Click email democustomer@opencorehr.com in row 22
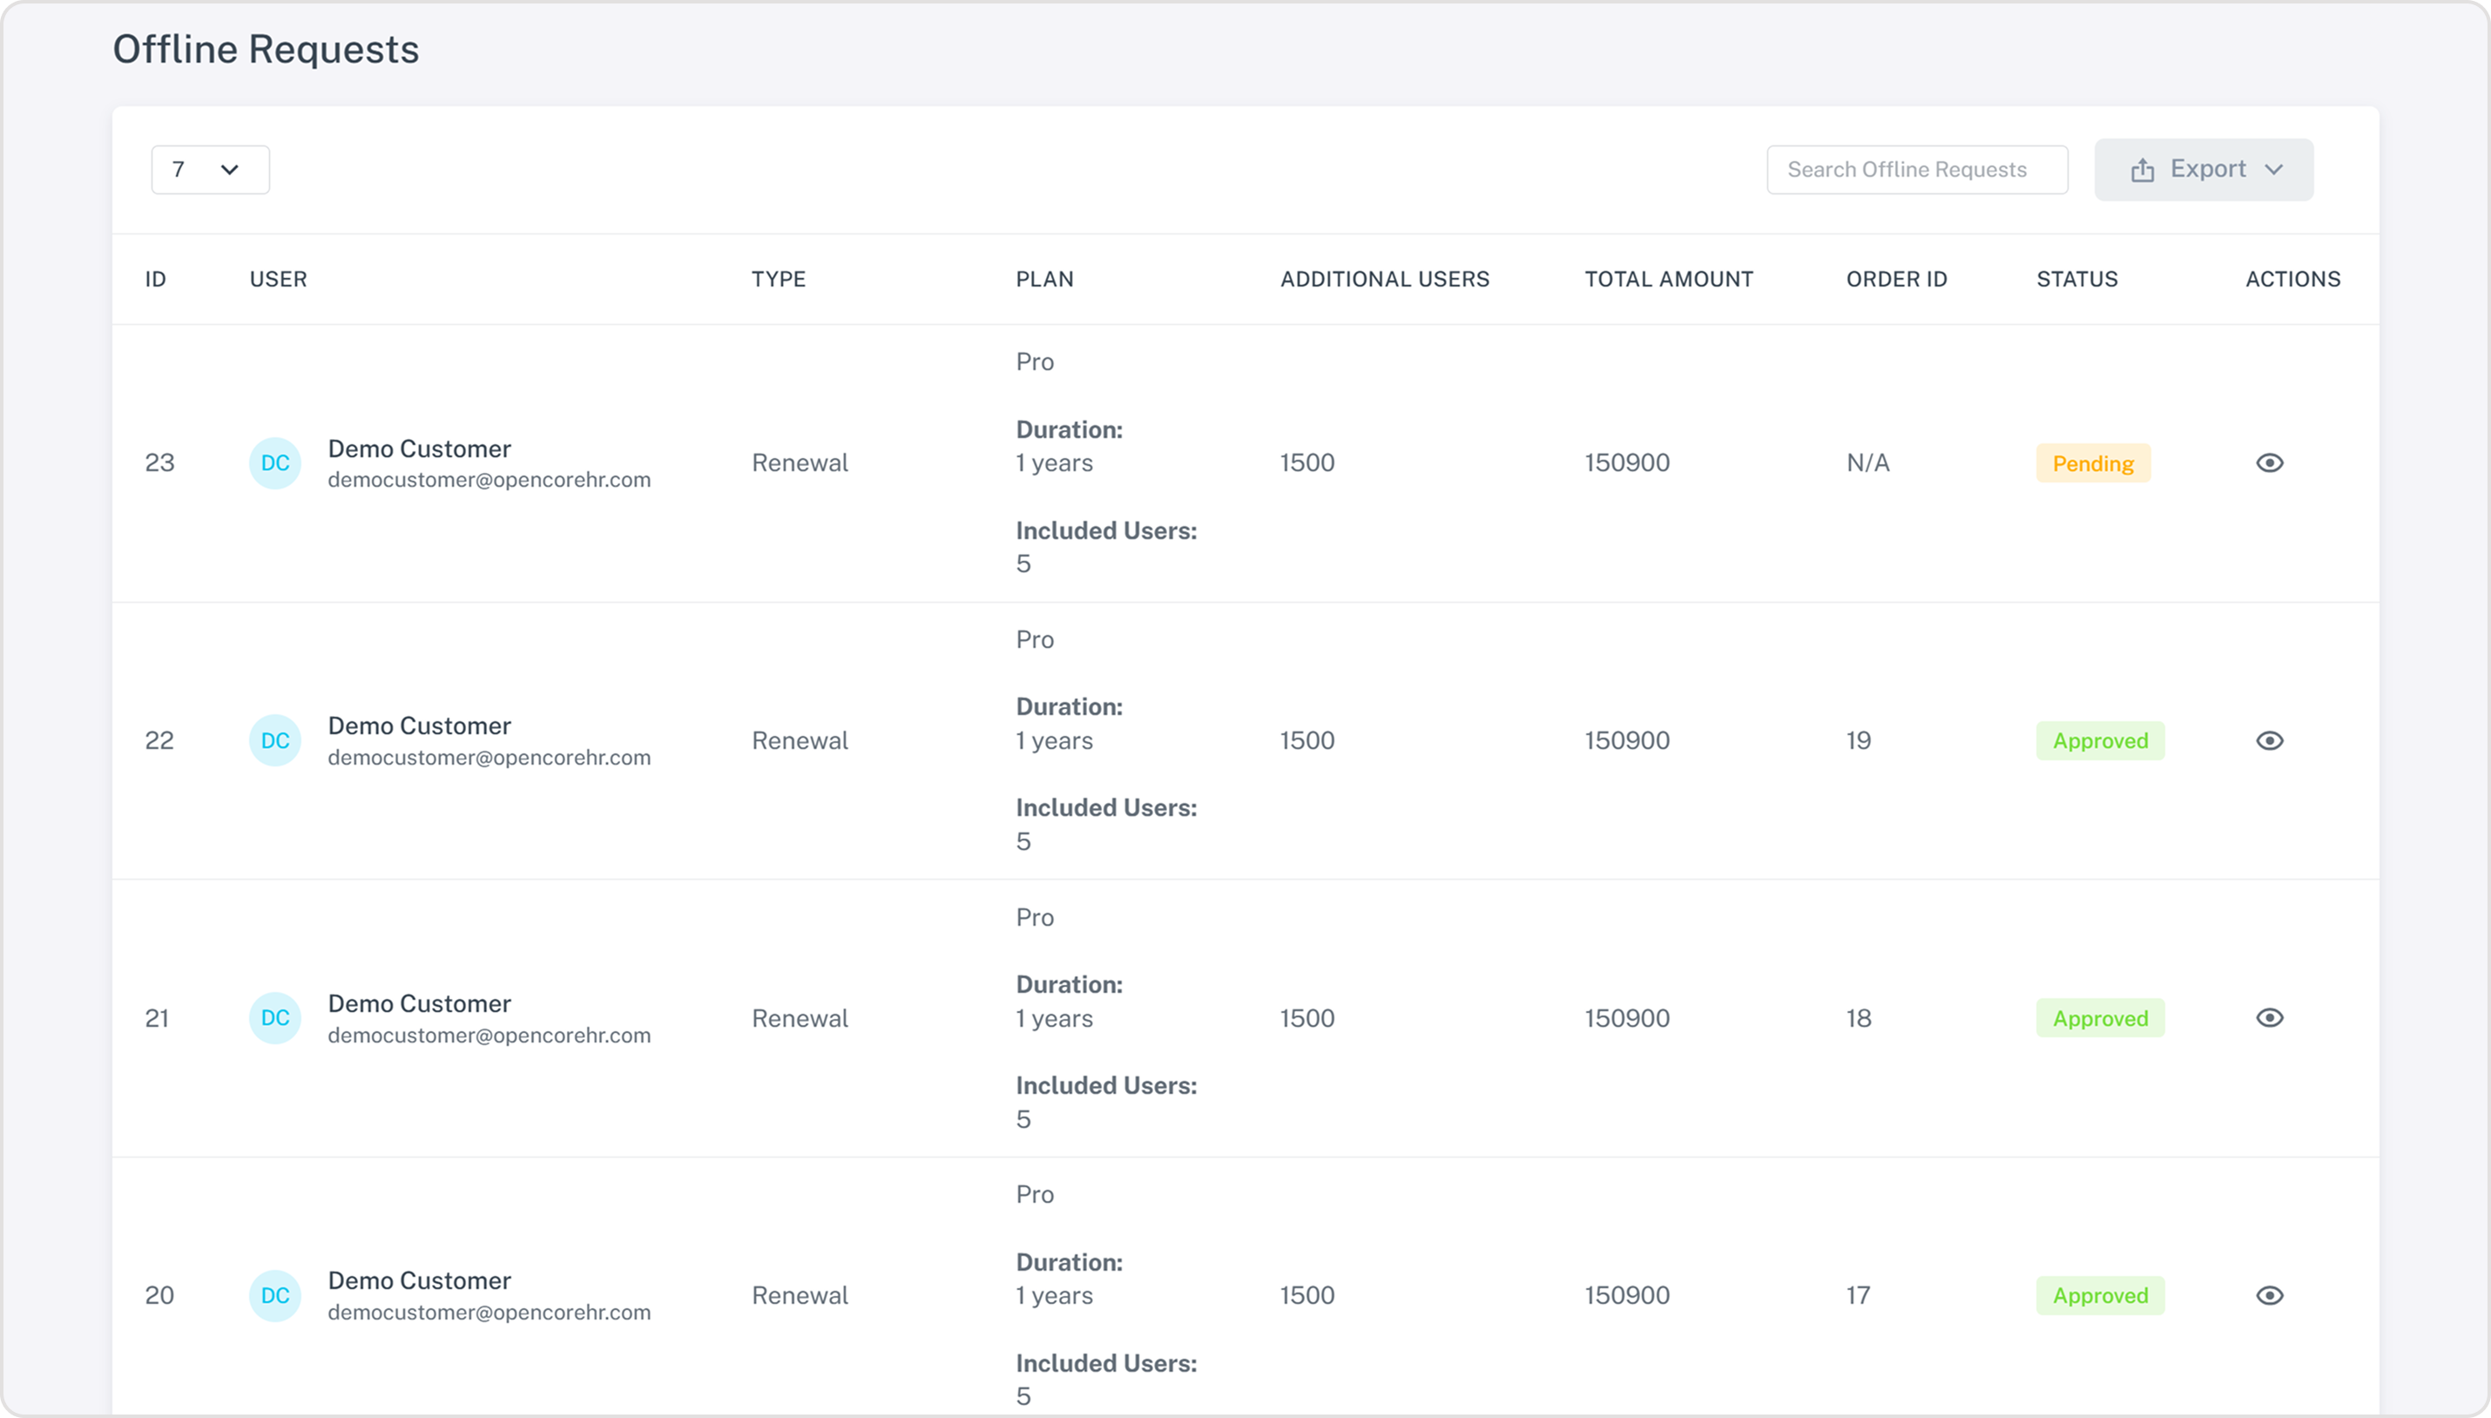Screen dimensions: 2491x1418 pyautogui.click(x=489, y=758)
